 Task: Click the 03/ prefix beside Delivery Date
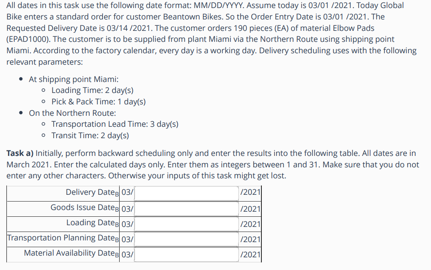(127, 193)
